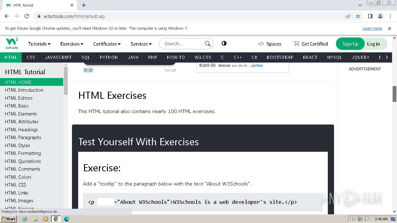The width and height of the screenshot is (397, 223).
Task: Click the sidebar scrollbar thumb
Action: (66, 81)
